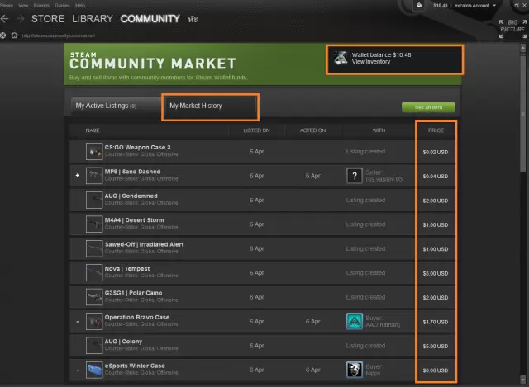This screenshot has width=529, height=387.
Task: Switch to My Market History tab
Action: (210, 106)
